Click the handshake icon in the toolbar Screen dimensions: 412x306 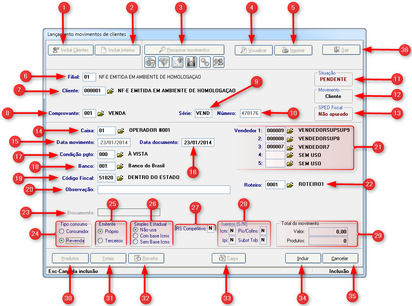pyautogui.click(x=164, y=62)
